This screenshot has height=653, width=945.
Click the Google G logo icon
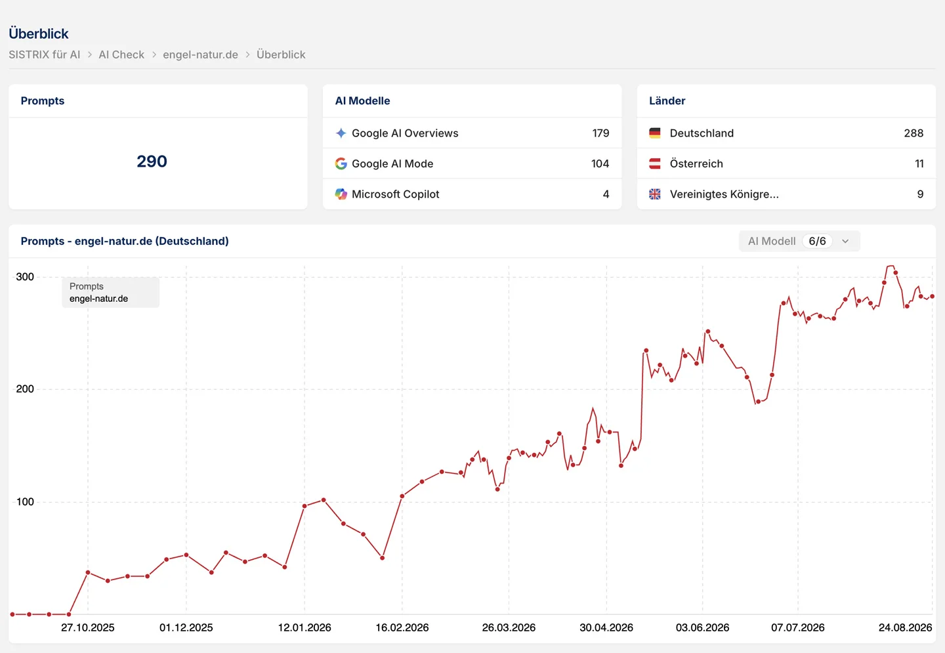click(341, 163)
